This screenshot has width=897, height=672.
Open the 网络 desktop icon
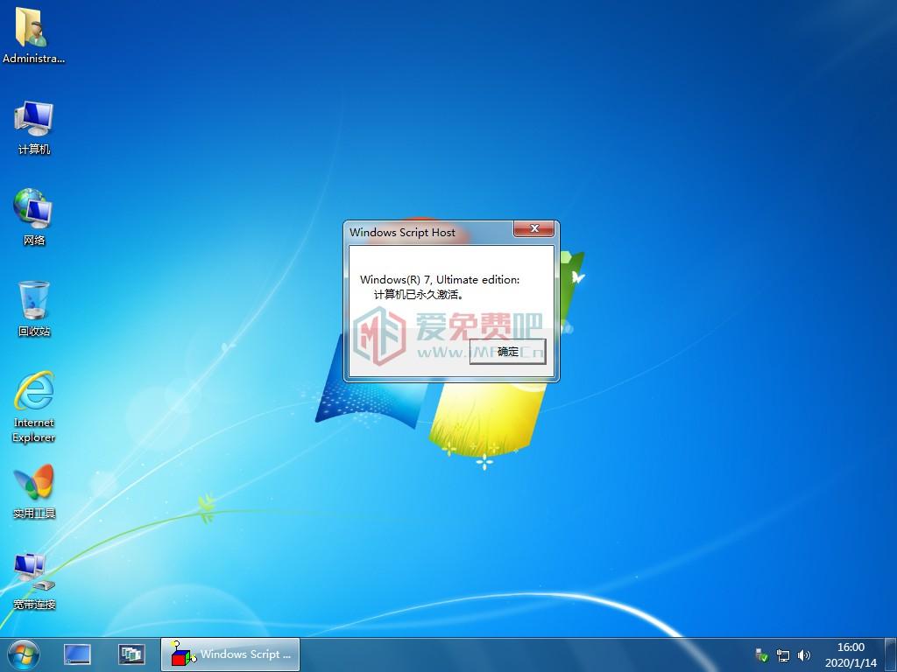[34, 217]
